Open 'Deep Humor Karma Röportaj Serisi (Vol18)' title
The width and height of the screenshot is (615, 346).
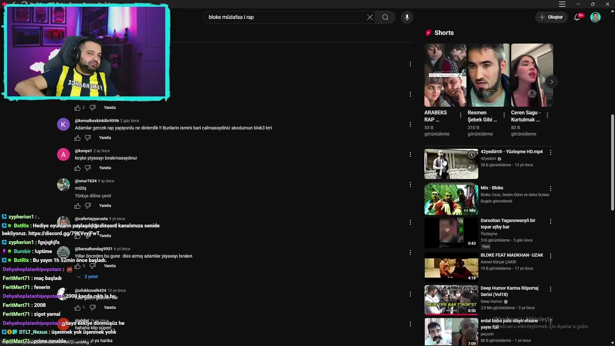pos(509,291)
